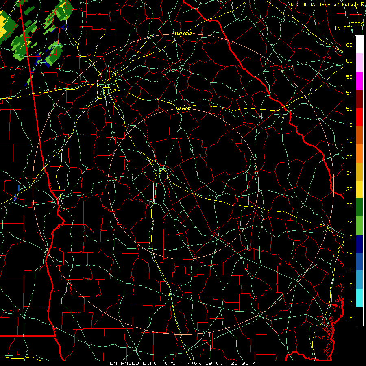Click the legend value "14"
This screenshot has width=366, height=366.
(349, 253)
